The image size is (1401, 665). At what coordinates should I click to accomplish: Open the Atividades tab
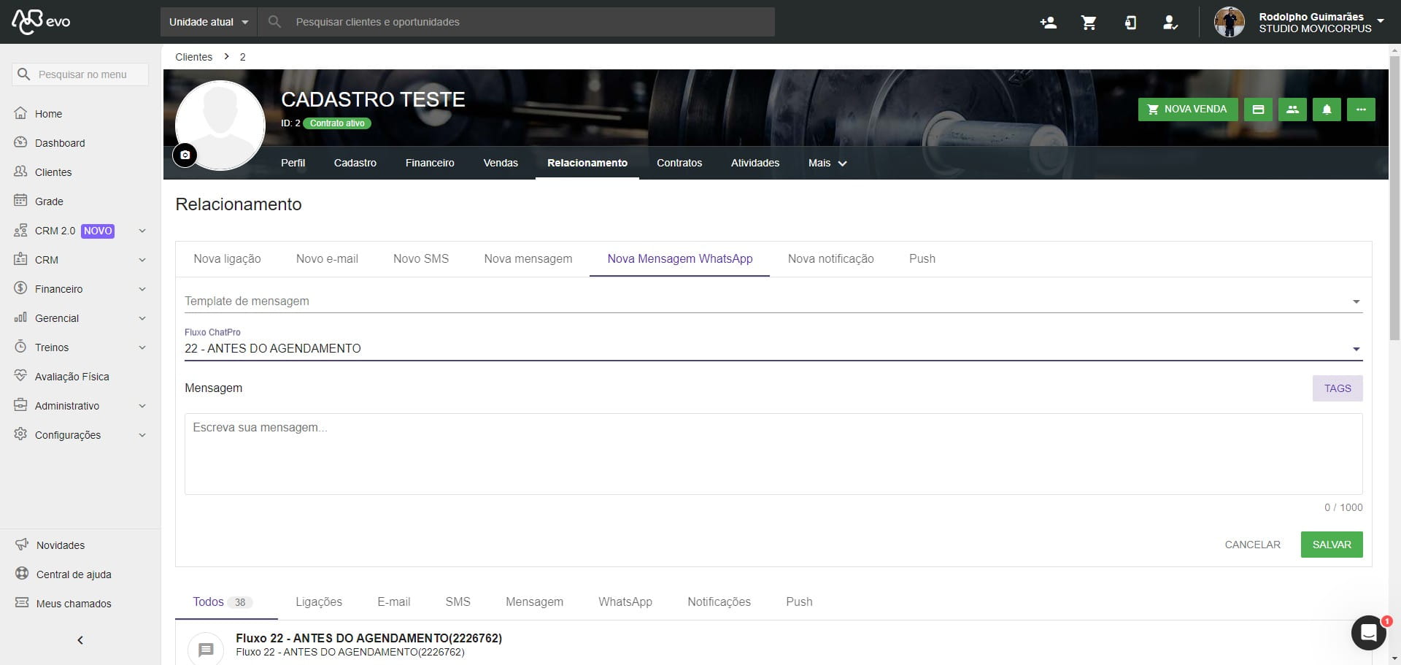[x=755, y=163]
